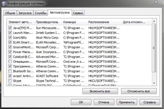Disable the ELAN Smart-... startup item
This screenshot has height=109, width=164.
coord(10,42)
